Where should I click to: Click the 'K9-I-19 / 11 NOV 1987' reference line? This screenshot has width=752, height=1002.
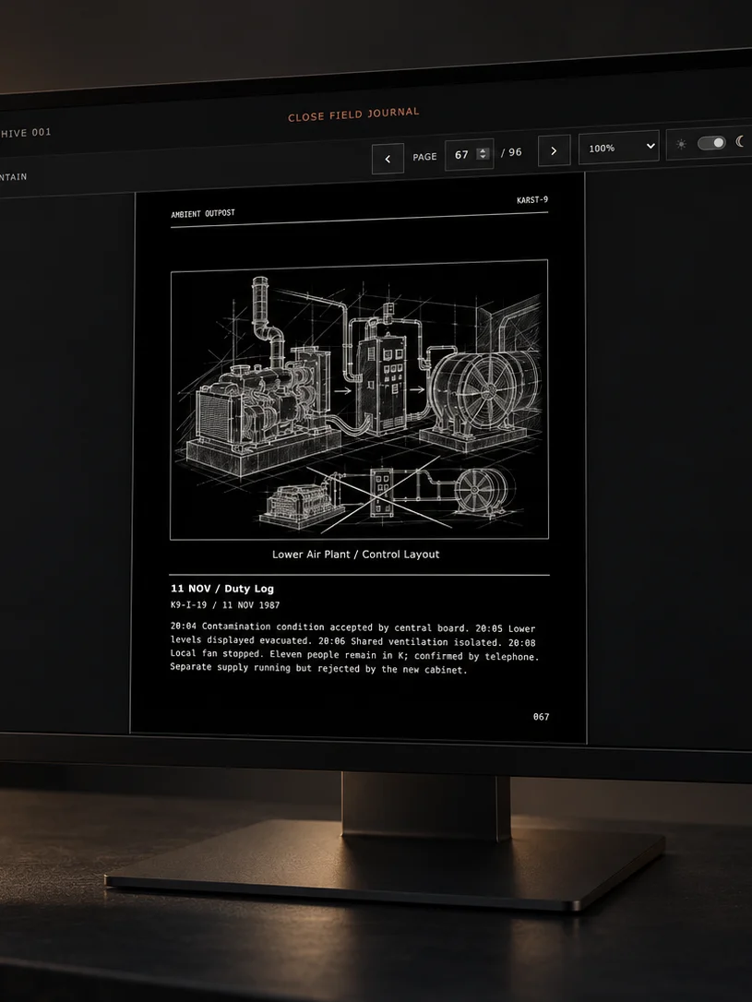click(225, 604)
